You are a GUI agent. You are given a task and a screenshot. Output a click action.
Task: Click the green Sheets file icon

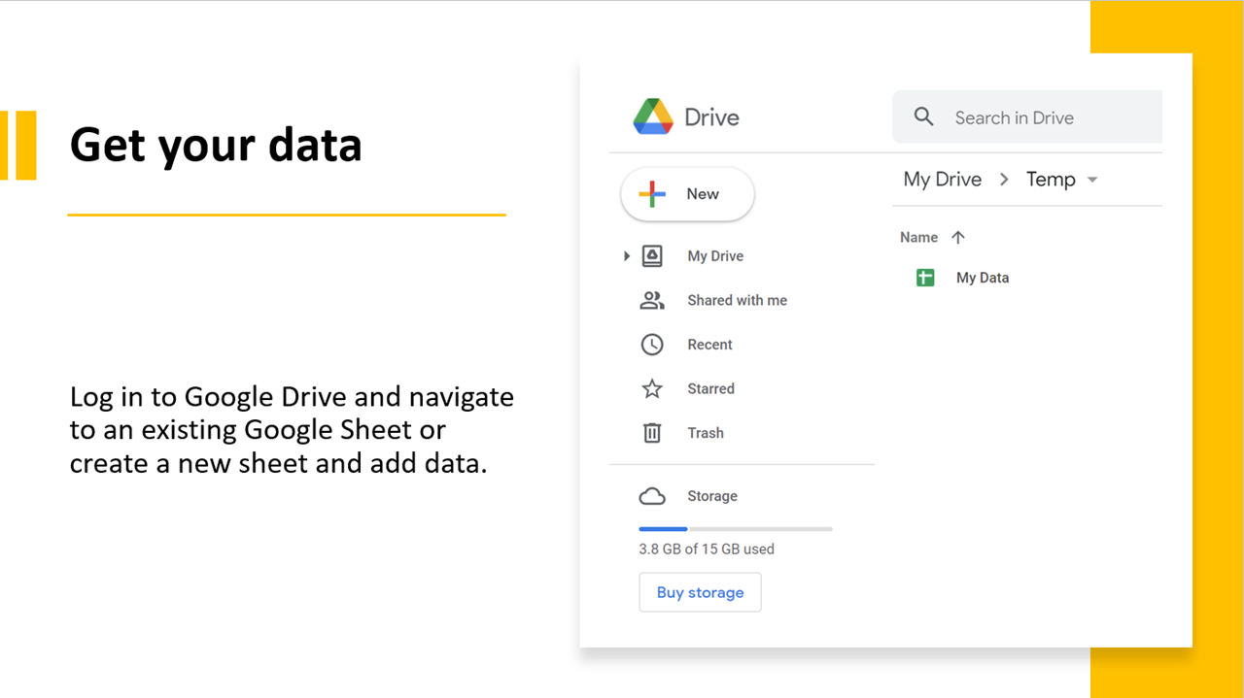pyautogui.click(x=925, y=278)
